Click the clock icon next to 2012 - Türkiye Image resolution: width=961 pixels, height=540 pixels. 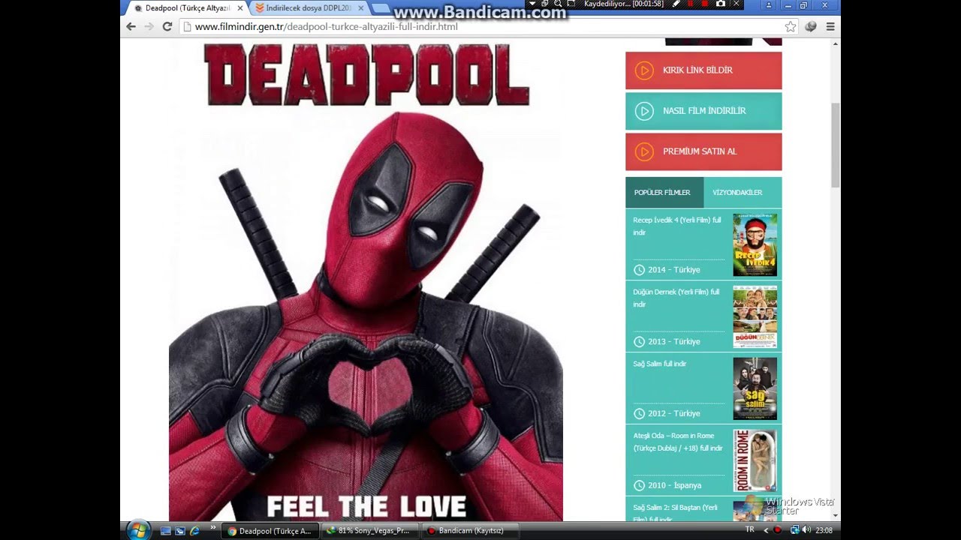click(x=639, y=414)
